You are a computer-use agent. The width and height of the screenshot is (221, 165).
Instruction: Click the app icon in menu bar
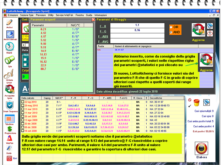[x=5, y=15]
